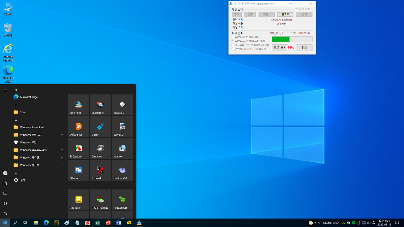Select the 내 PC desktop icon
The image size is (404, 227).
[x=8, y=9]
